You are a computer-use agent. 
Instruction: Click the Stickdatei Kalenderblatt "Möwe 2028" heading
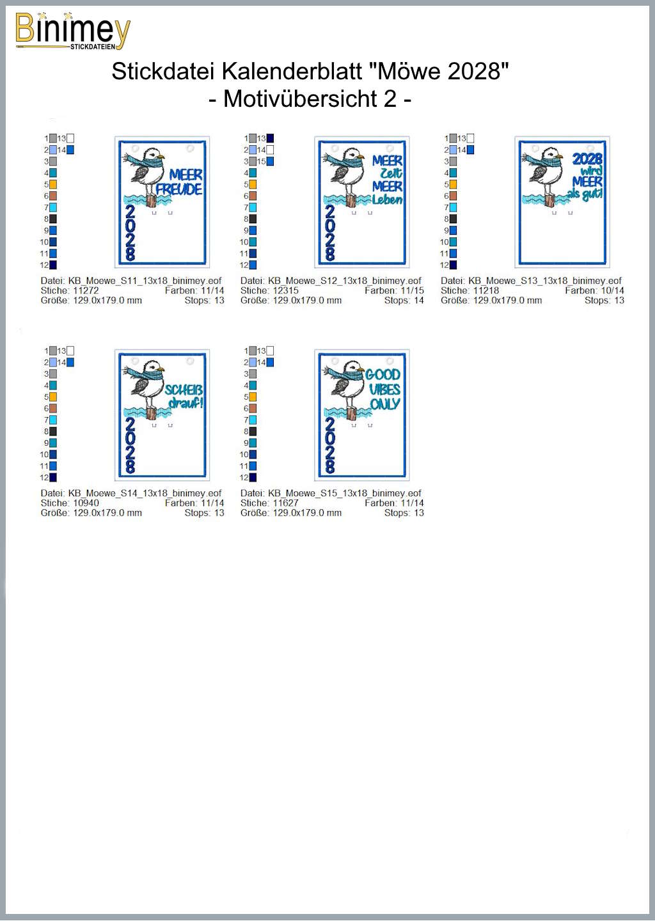[310, 71]
